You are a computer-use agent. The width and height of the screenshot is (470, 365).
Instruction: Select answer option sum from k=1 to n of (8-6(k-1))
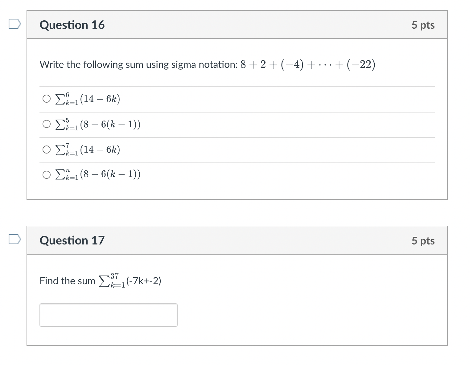46,175
